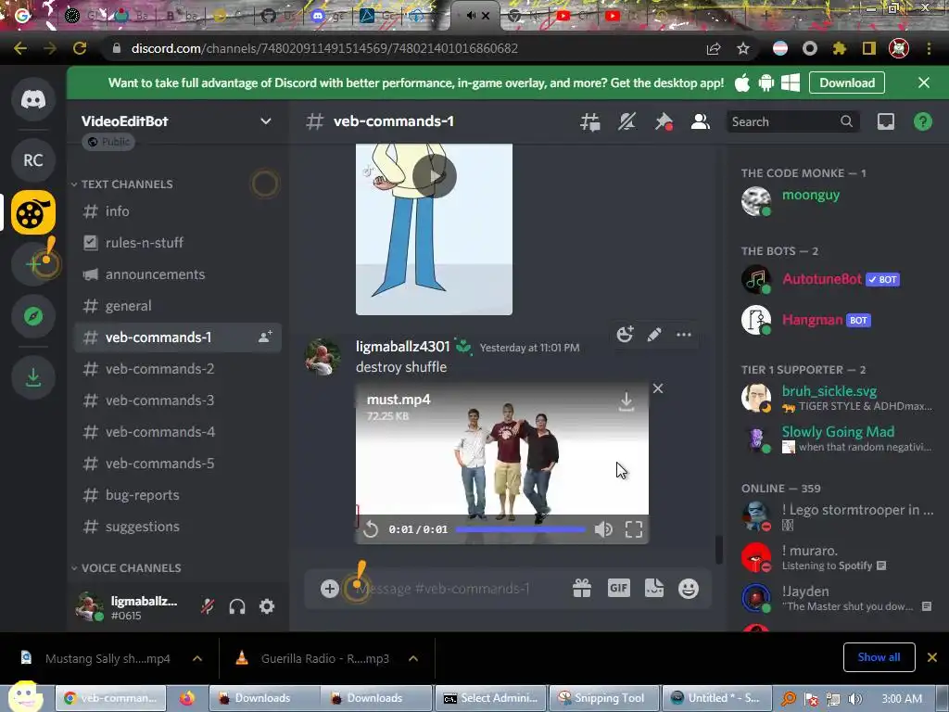Click the taskbar volume speaker icon
949x712 pixels.
pyautogui.click(x=854, y=699)
